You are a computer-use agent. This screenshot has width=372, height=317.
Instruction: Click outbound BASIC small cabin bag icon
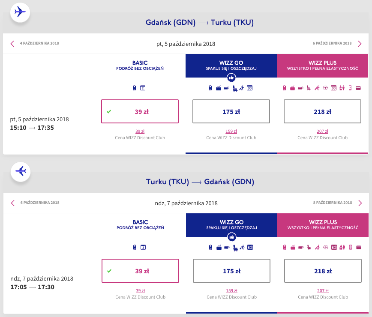coord(135,88)
